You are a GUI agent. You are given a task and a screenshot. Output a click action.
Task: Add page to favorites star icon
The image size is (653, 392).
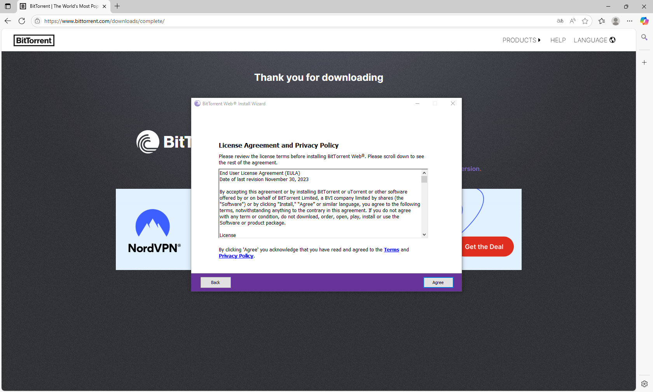[x=585, y=21]
